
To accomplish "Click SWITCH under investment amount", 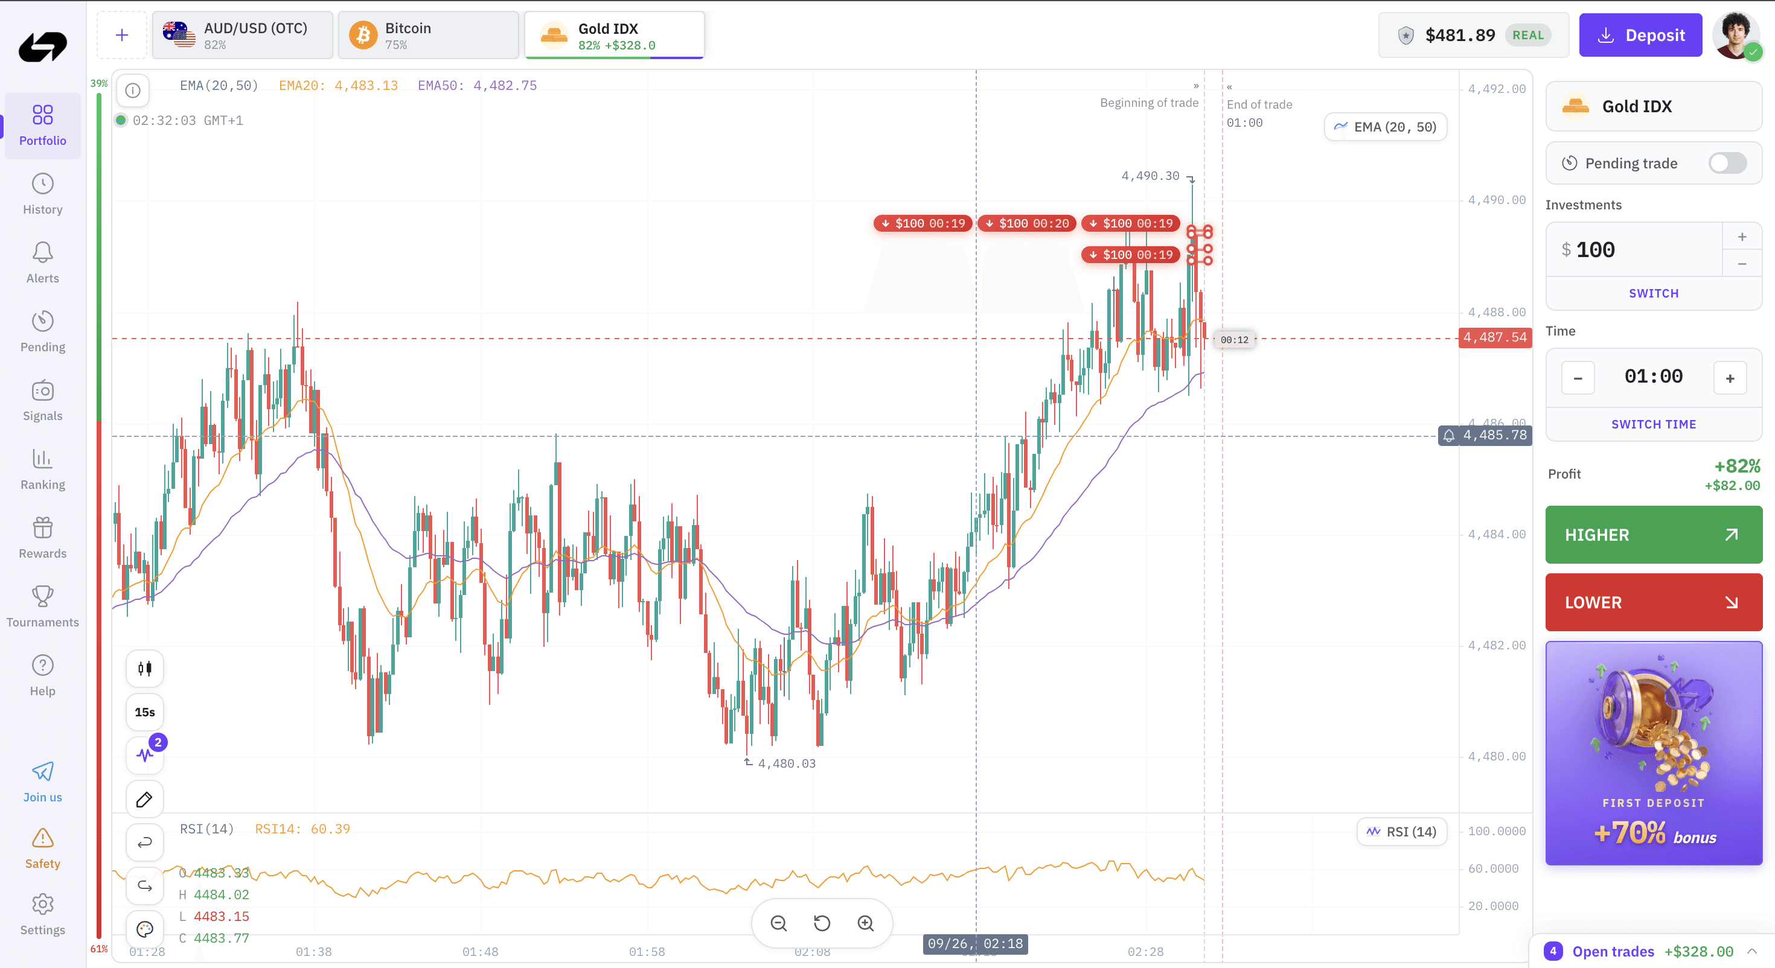I will pos(1654,293).
